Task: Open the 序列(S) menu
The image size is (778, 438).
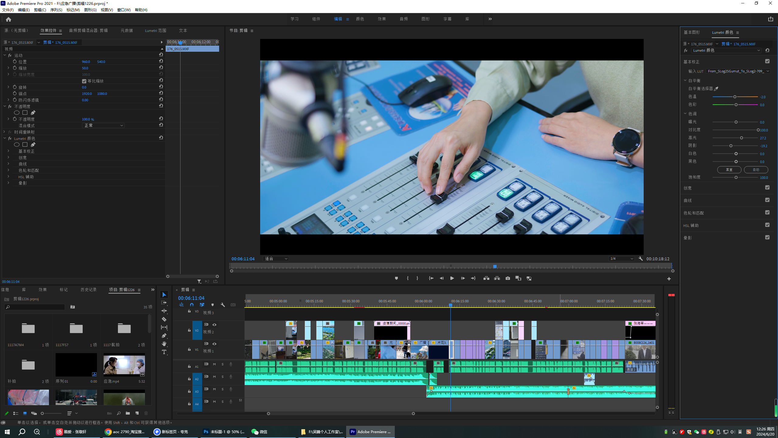Action: click(56, 10)
